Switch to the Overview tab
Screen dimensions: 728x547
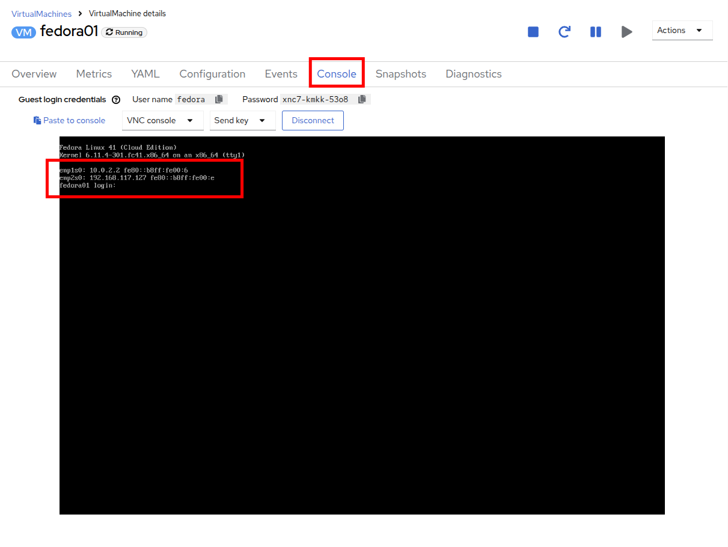pyautogui.click(x=34, y=74)
